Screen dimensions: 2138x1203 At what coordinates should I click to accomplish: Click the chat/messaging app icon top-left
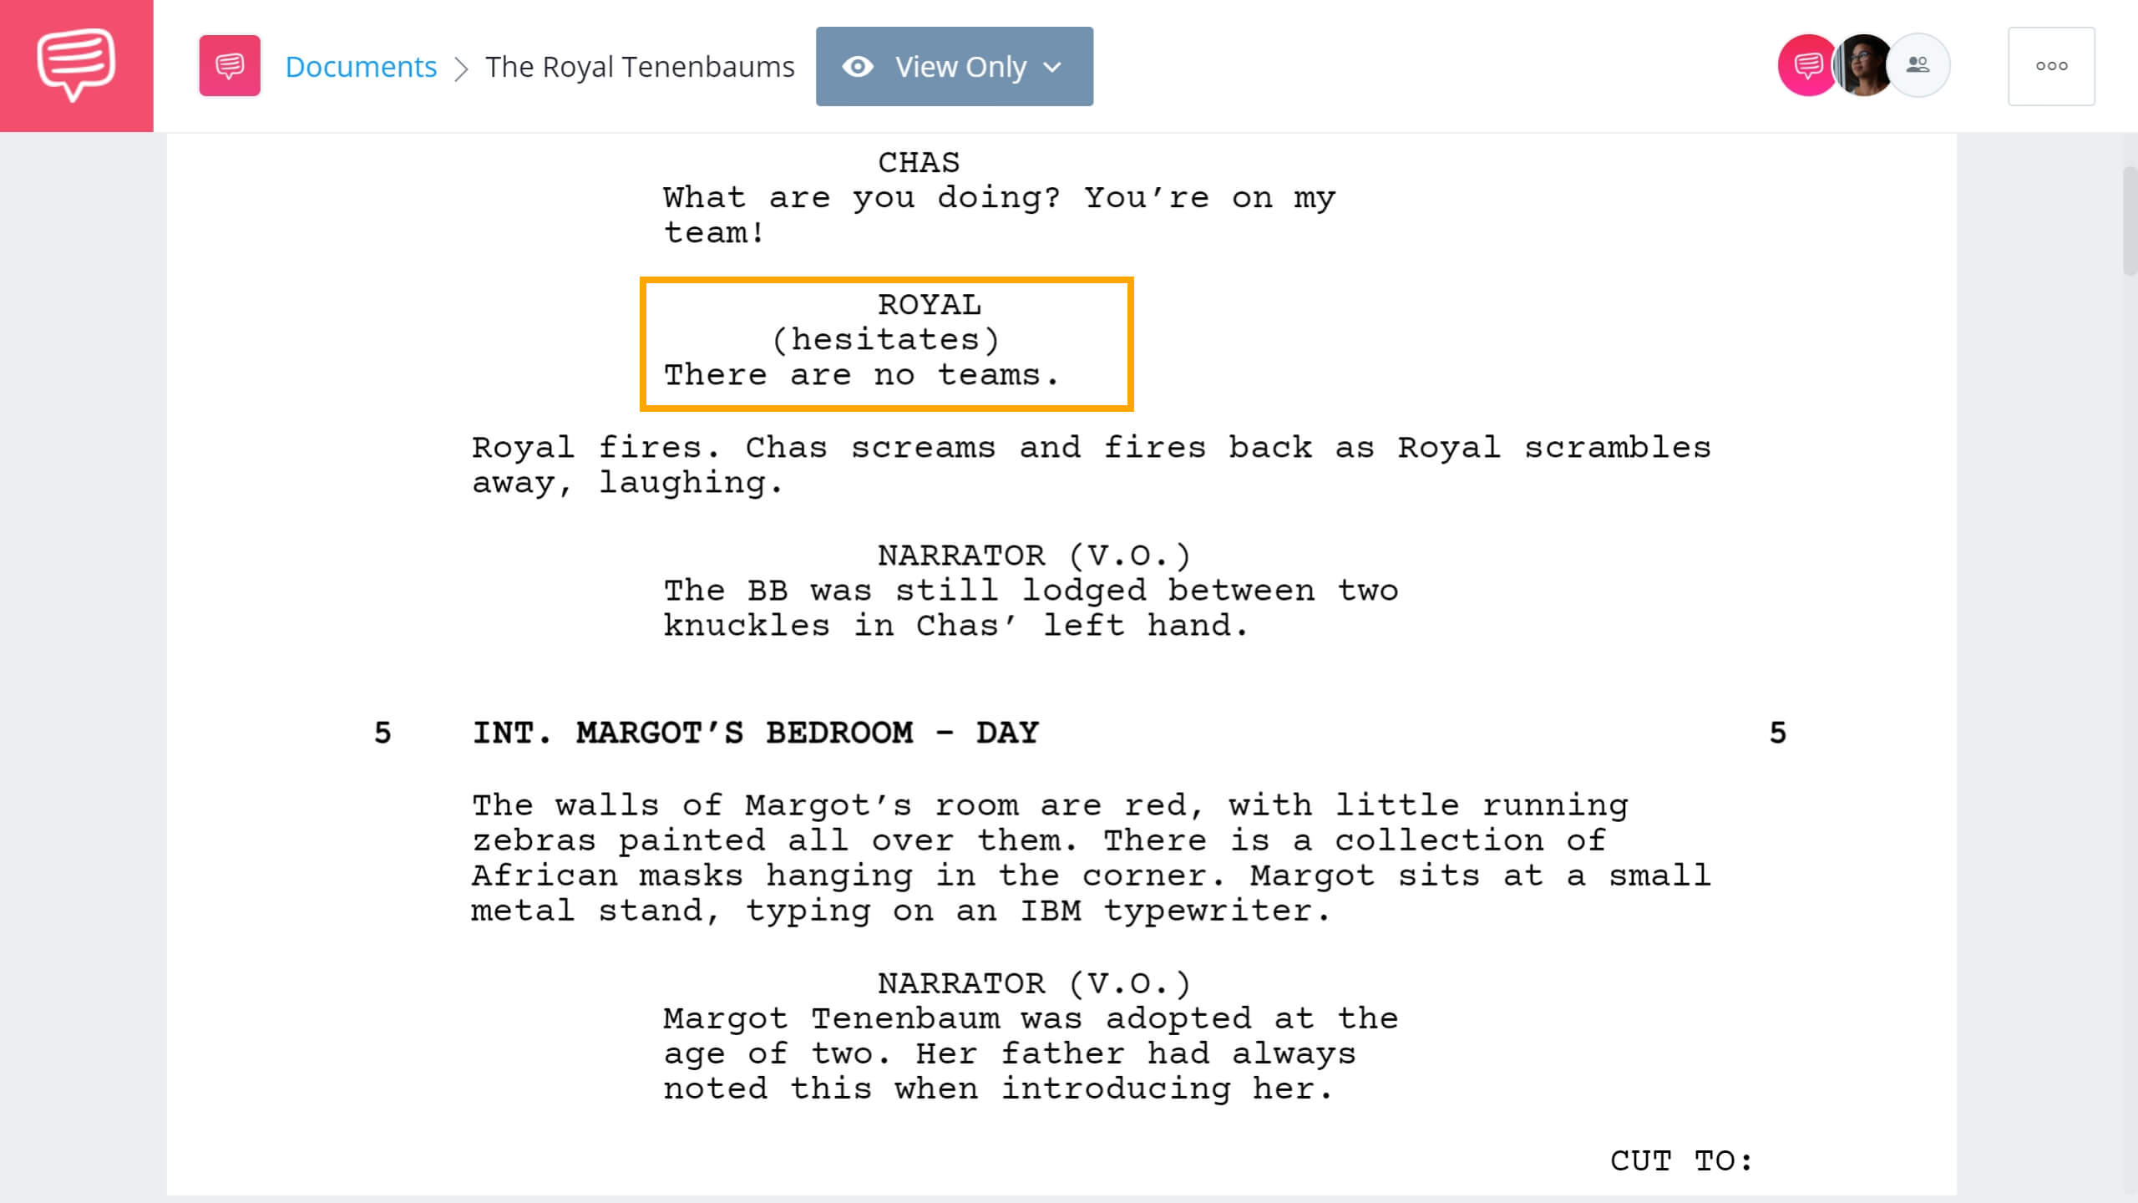click(76, 64)
